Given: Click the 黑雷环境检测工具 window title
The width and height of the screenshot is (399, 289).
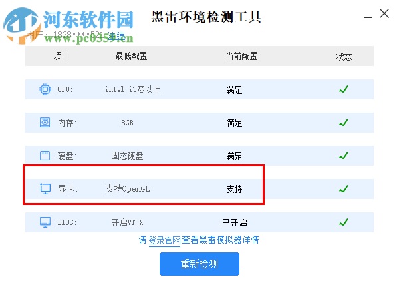Looking at the screenshot, I should (206, 17).
